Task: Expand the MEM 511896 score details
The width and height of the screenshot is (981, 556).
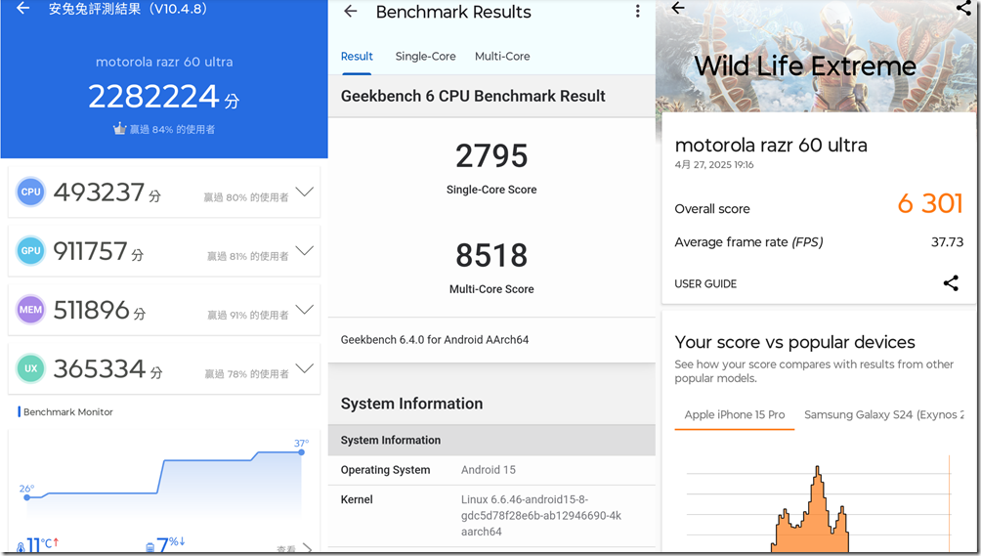Action: click(305, 310)
